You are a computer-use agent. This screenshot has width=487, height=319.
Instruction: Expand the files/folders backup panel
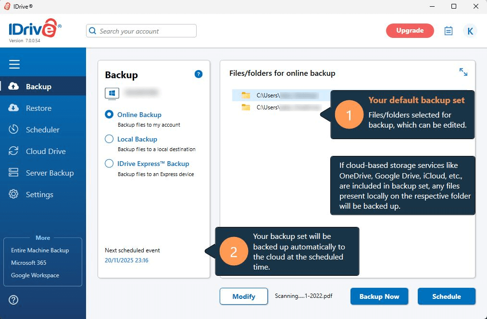pyautogui.click(x=463, y=71)
